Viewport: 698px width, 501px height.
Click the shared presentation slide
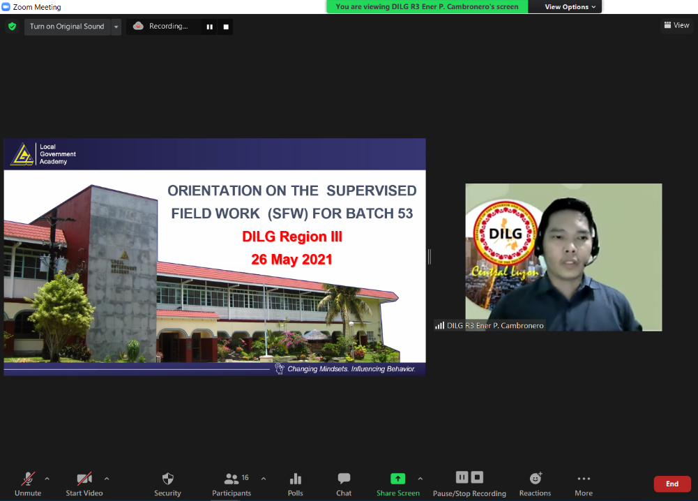[215, 257]
